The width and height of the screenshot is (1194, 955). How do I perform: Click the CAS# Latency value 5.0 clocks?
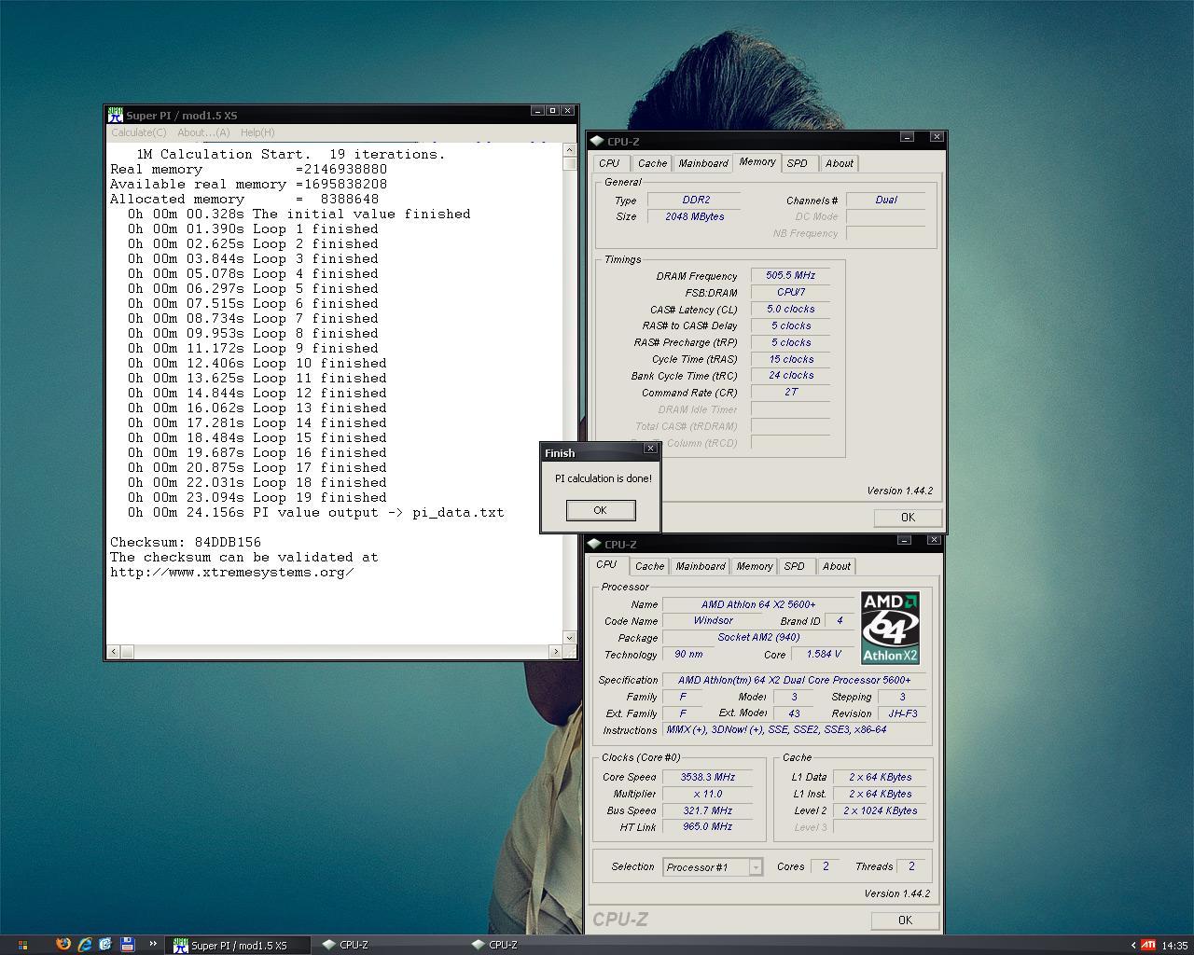(x=790, y=310)
